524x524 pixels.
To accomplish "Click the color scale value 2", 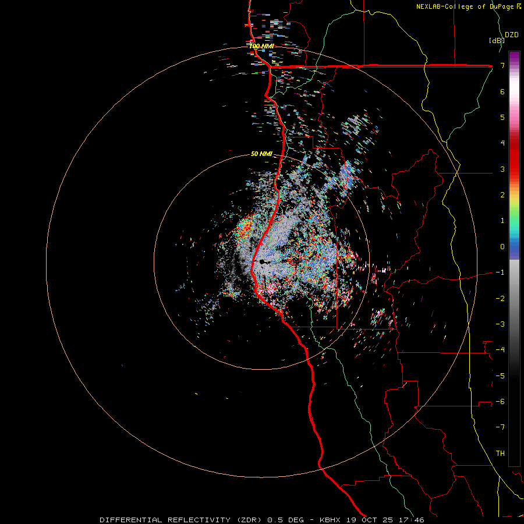I will tap(502, 195).
